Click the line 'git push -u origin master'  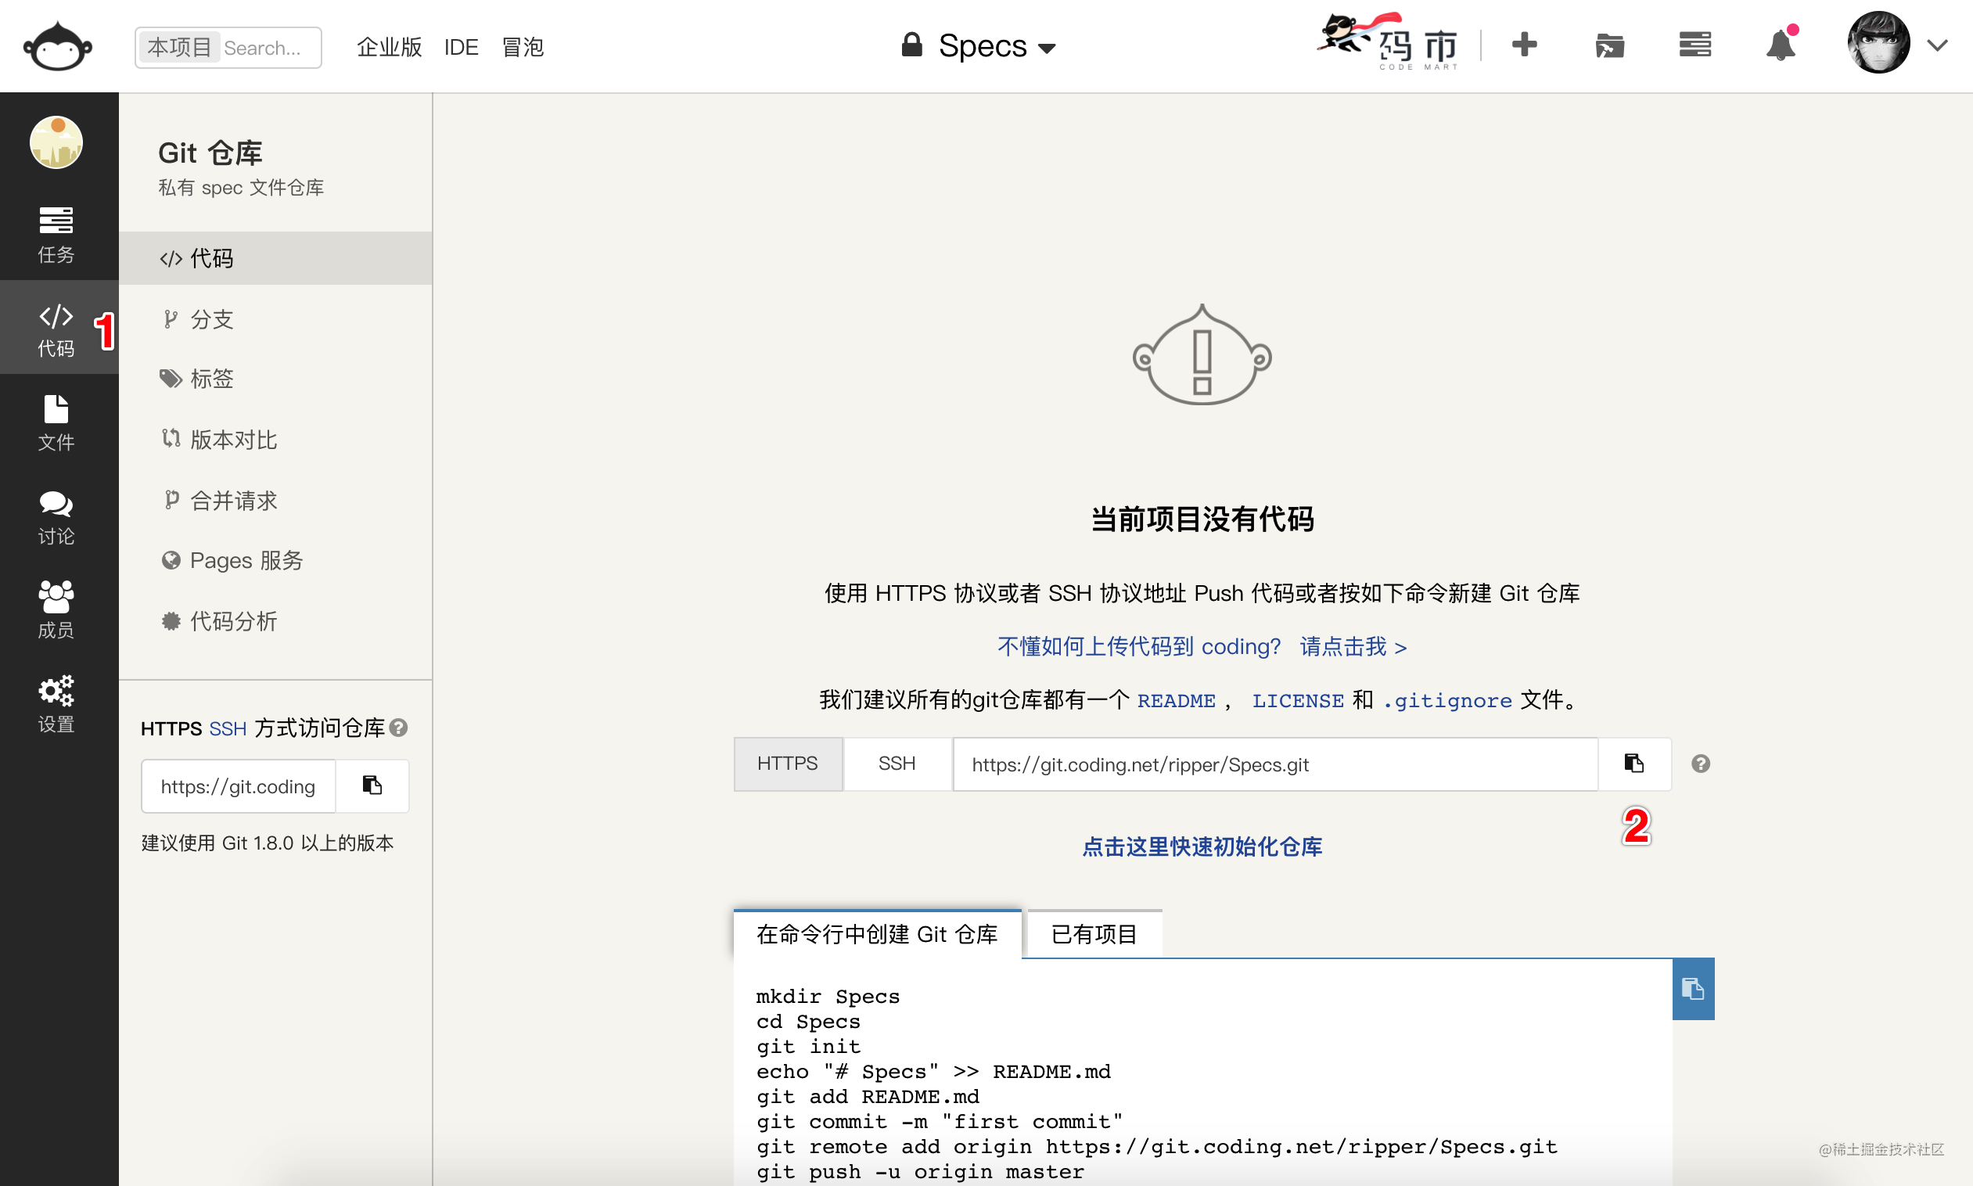[920, 1172]
